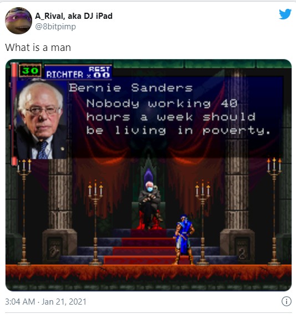The image size is (296, 319).
Task: Open the A_Rival, aka DJ iPad profile name
Action: tap(74, 16)
